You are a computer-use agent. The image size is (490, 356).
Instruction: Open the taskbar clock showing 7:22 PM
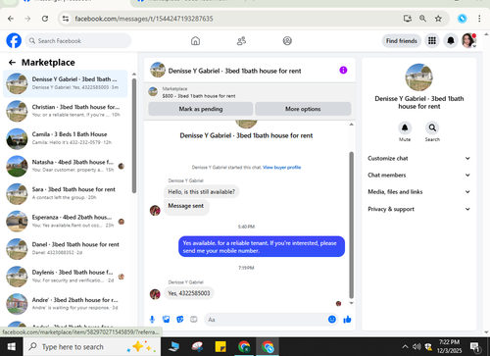(449, 346)
